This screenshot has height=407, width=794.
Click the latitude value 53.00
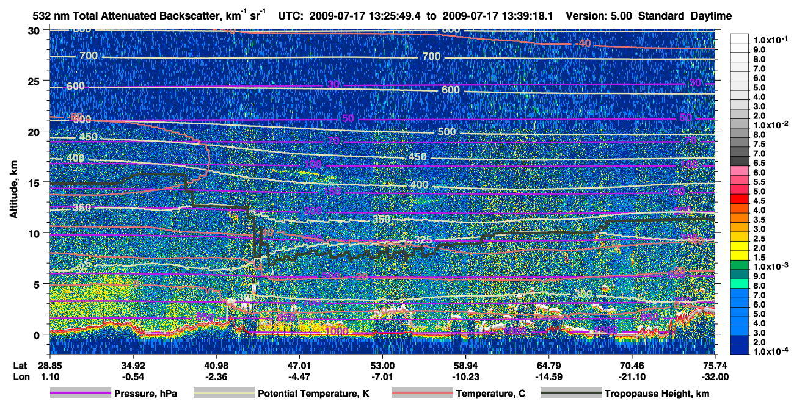[382, 364]
